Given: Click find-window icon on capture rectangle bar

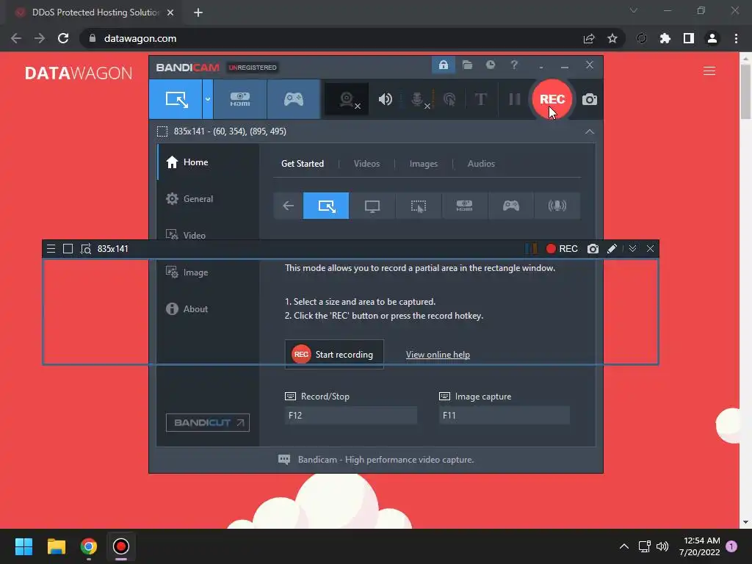Looking at the screenshot, I should tap(86, 248).
